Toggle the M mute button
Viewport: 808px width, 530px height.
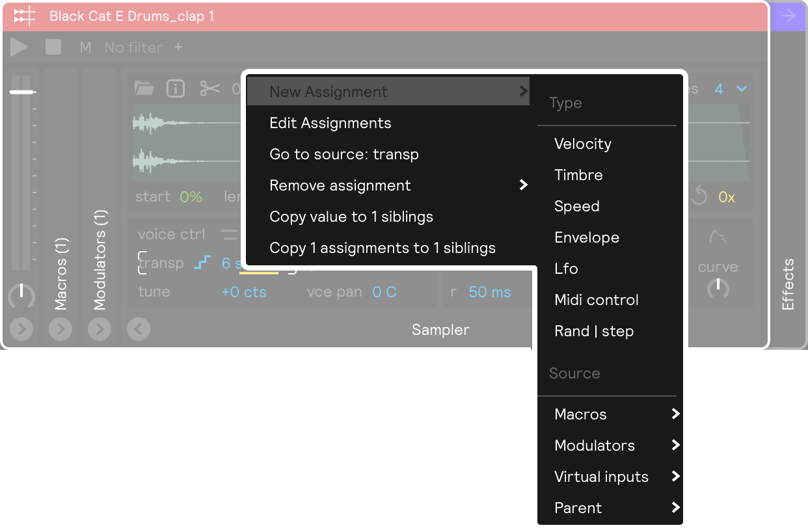coord(85,47)
